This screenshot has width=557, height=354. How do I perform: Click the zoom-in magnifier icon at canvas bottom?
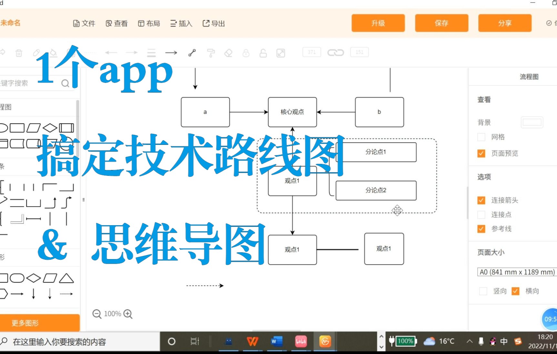128,313
